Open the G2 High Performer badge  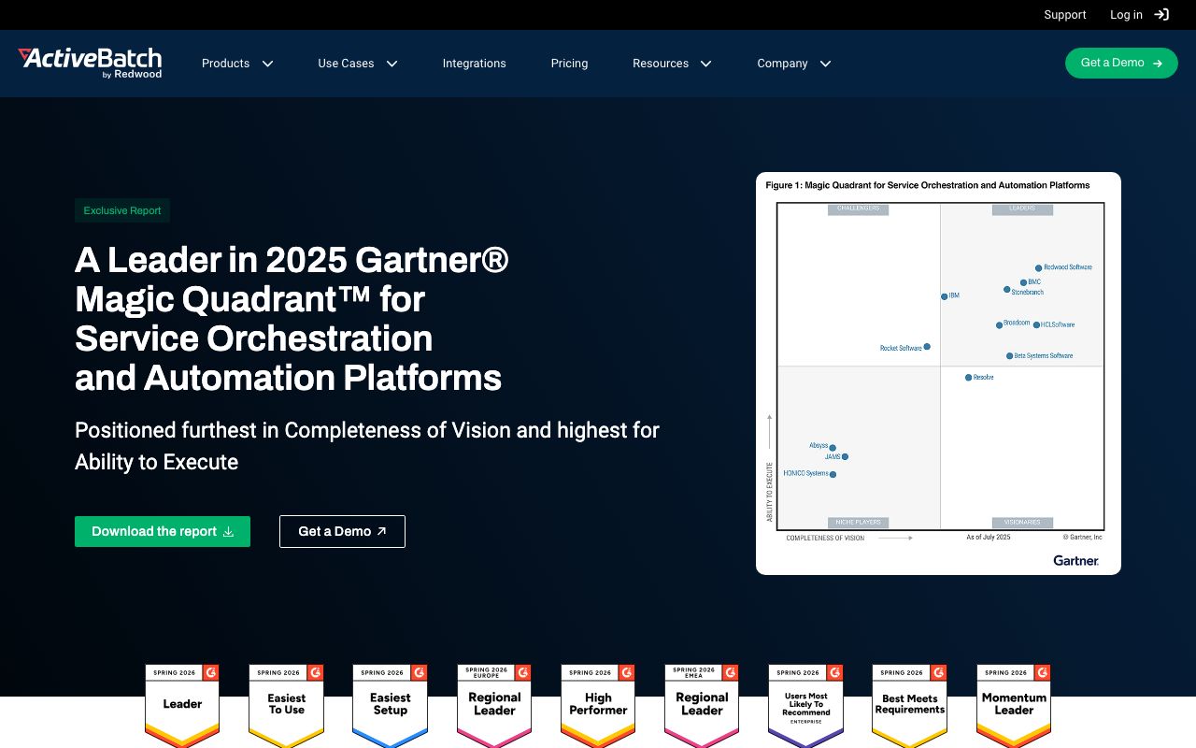point(598,706)
